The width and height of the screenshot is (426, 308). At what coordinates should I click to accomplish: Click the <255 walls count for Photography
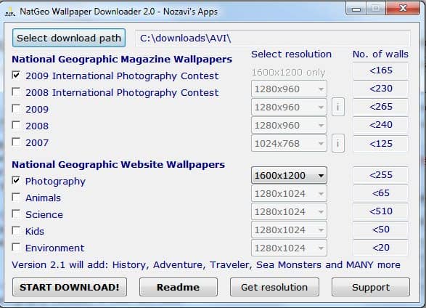pos(380,175)
